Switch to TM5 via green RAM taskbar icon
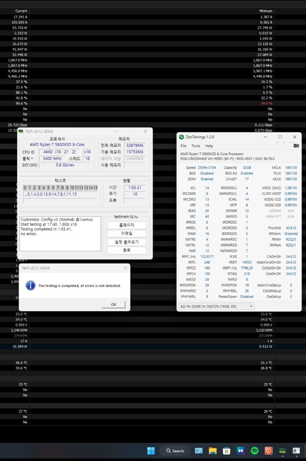The width and height of the screenshot is (306, 461). coord(282,451)
